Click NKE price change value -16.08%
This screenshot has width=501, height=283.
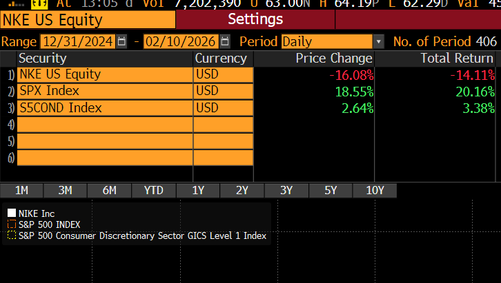tap(351, 76)
